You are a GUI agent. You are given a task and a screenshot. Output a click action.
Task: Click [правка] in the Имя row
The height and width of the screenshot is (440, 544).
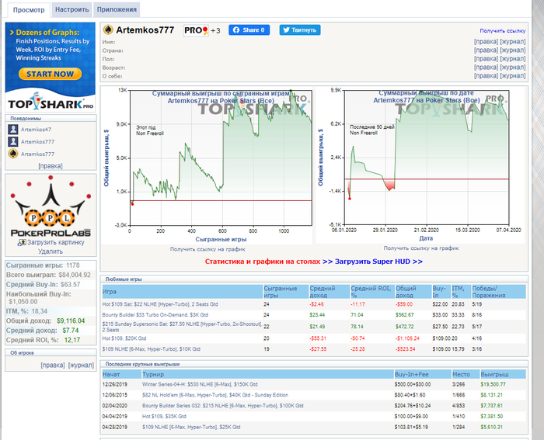pyautogui.click(x=486, y=42)
